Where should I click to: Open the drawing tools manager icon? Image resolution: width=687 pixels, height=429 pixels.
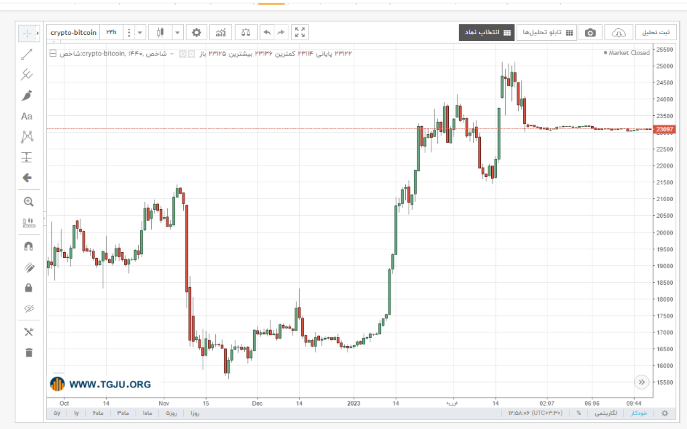pos(28,332)
